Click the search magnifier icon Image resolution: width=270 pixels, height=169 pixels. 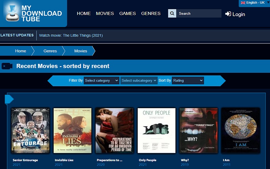click(x=172, y=14)
